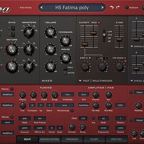Adjust the FEEDBACK knob
144x144 pixels.
(66, 41)
